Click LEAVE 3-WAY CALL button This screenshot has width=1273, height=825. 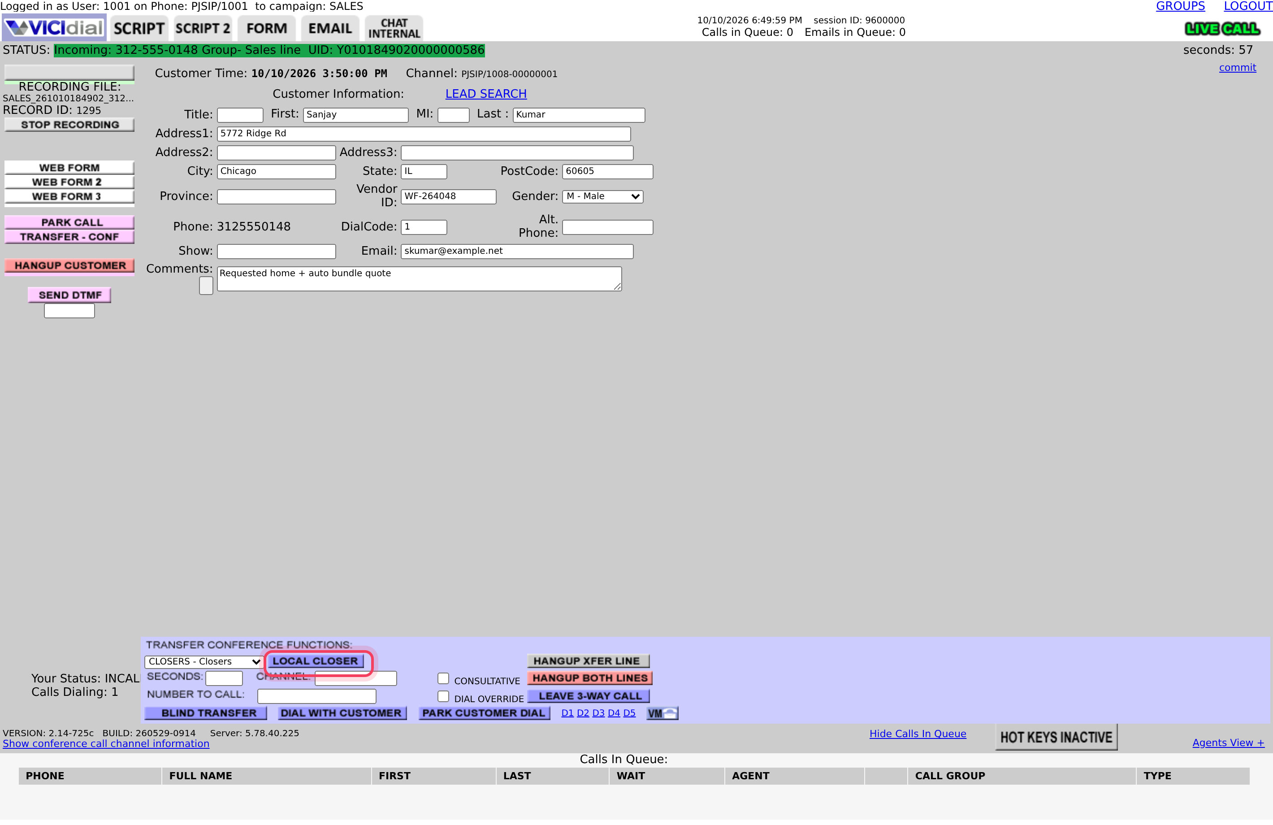589,697
